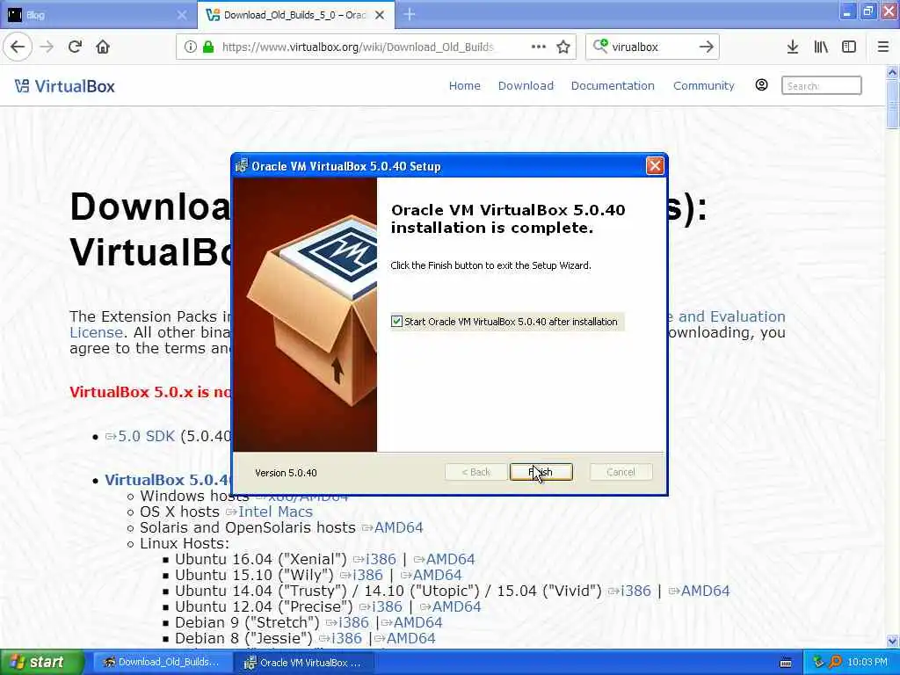Go back with browser Back arrow
The image size is (900, 675).
pyautogui.click(x=18, y=47)
